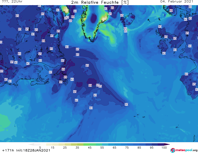This screenshot has height=153, width=198.
Task: Select the '04. Februar 2021' date text
Action: pyautogui.click(x=177, y=2)
